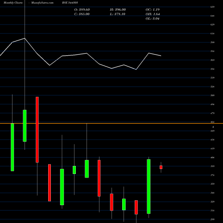The height and width of the screenshot is (223, 223).
Task: Click the 569 price axis label
Action: [212, 60]
